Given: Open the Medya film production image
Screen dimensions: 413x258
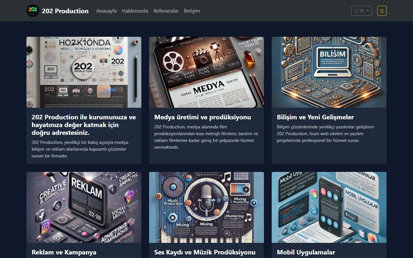Looking at the screenshot, I should (x=206, y=72).
